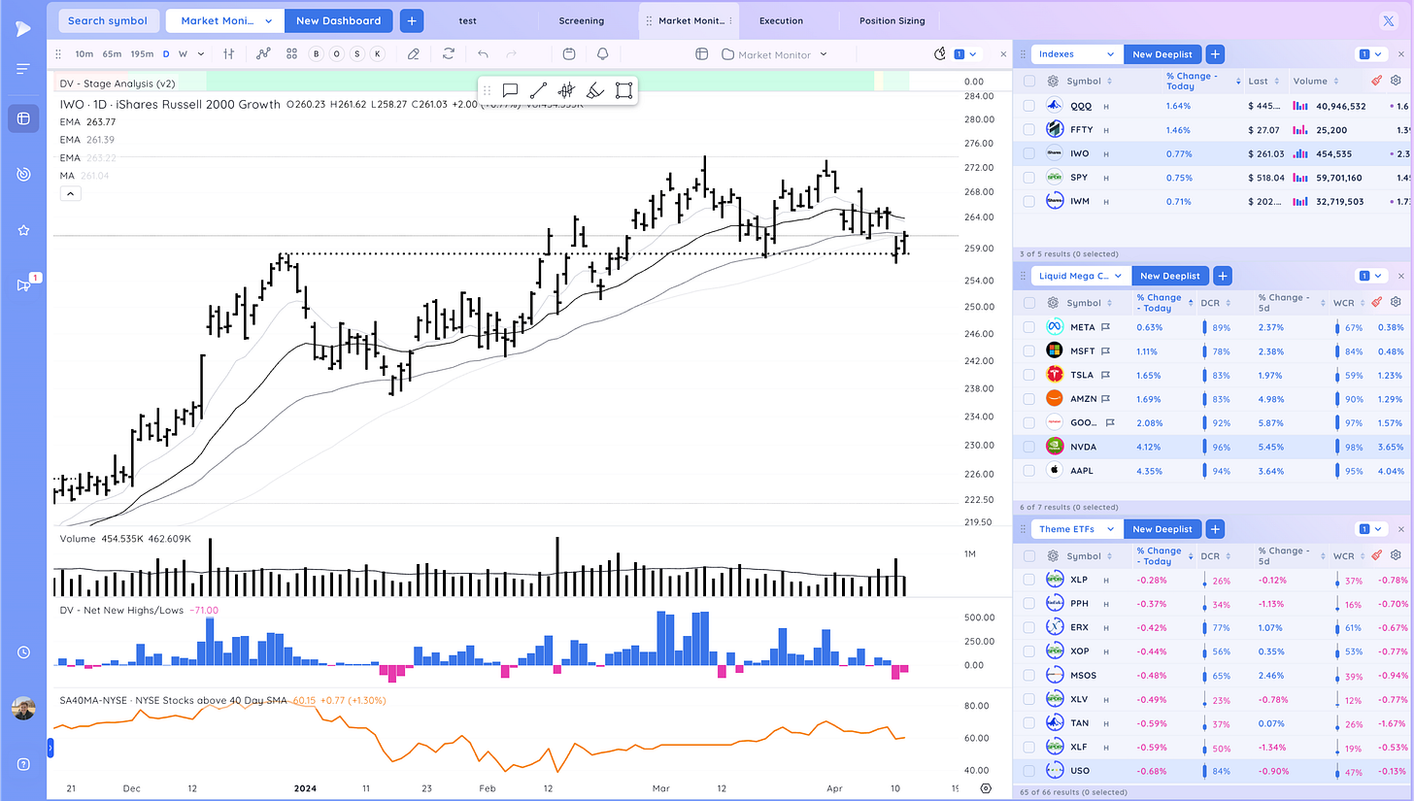Switch to the test tab
1414x801 pixels.
pyautogui.click(x=467, y=20)
